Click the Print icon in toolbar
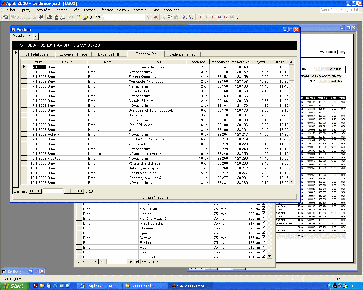 point(50,17)
